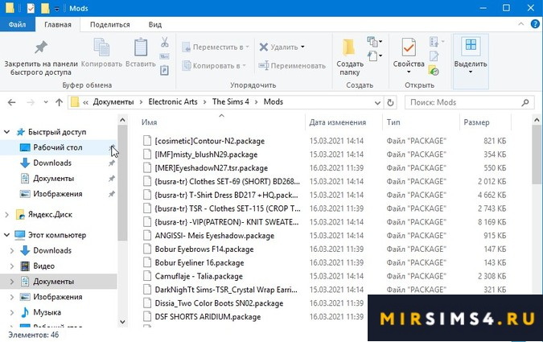Click Electronic Arts in address path

pyautogui.click(x=173, y=102)
